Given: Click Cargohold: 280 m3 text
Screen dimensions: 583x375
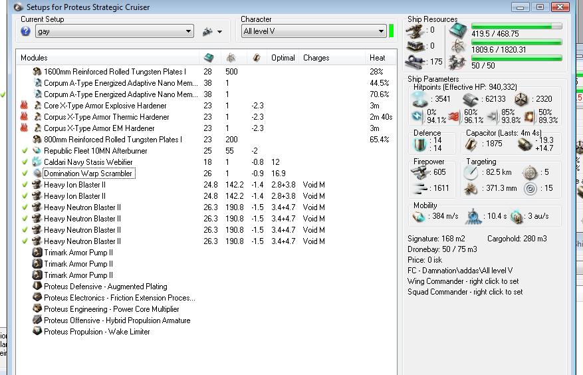Looking at the screenshot, I should coord(517,239).
